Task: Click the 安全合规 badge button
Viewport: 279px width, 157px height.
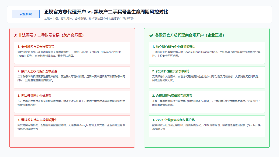Action: (x=26, y=14)
